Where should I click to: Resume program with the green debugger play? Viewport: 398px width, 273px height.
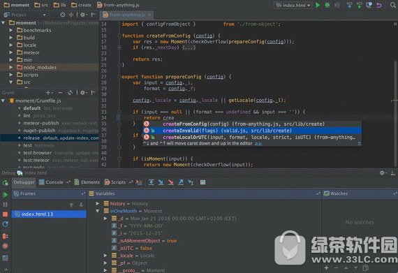click(5, 195)
